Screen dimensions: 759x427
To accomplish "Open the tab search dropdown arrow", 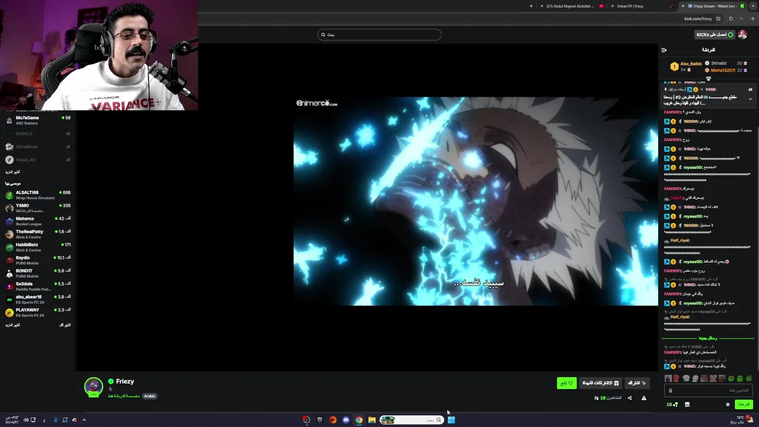I will [x=753, y=6].
